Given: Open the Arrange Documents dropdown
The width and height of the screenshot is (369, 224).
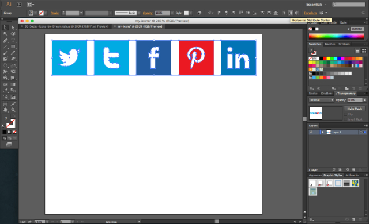Looking at the screenshot, I should point(31,4).
